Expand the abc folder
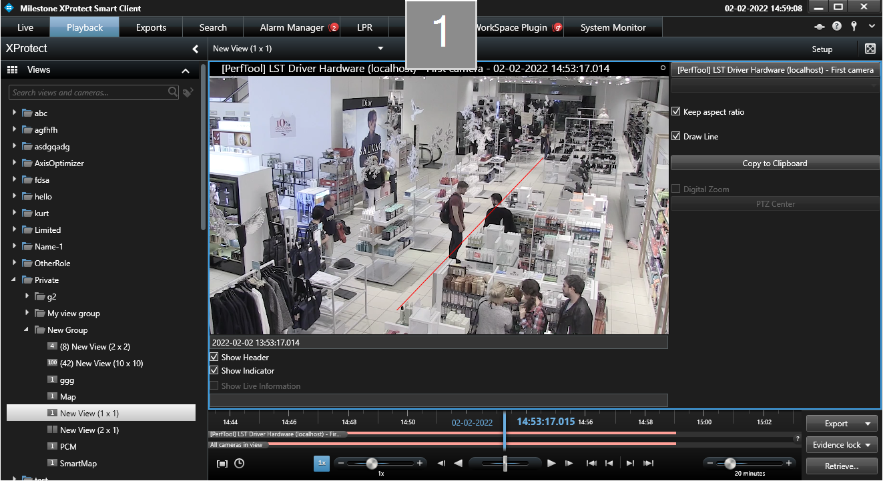The height and width of the screenshot is (481, 883). [14, 113]
